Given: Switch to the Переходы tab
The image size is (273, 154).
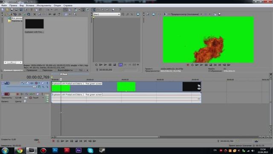Looking at the screenshot, I should 47,70.
